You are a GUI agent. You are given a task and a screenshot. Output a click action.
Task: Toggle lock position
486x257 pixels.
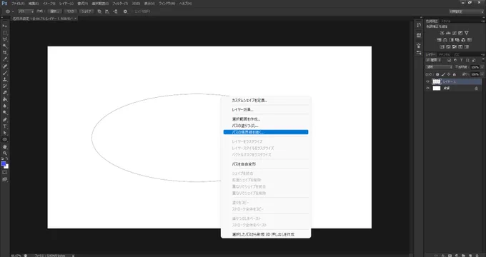coord(449,74)
